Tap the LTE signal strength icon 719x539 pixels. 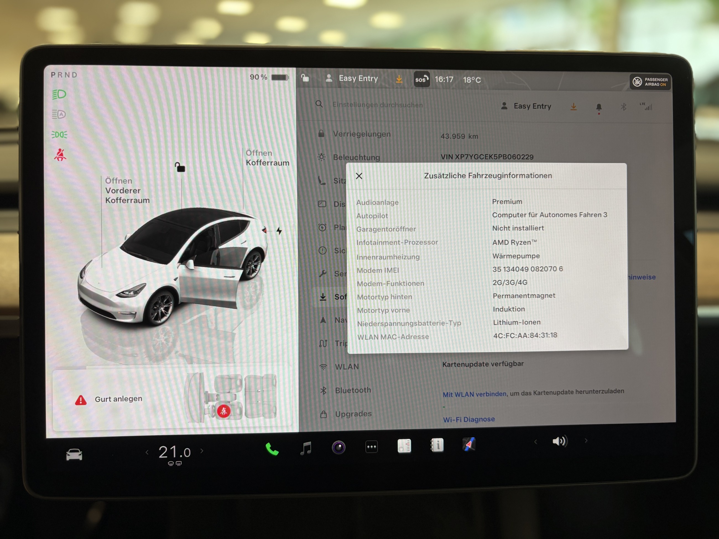pyautogui.click(x=647, y=107)
